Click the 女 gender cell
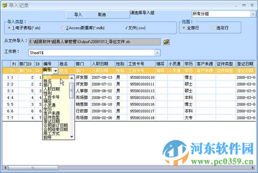The height and width of the screenshot is (173, 258). coord(121,98)
